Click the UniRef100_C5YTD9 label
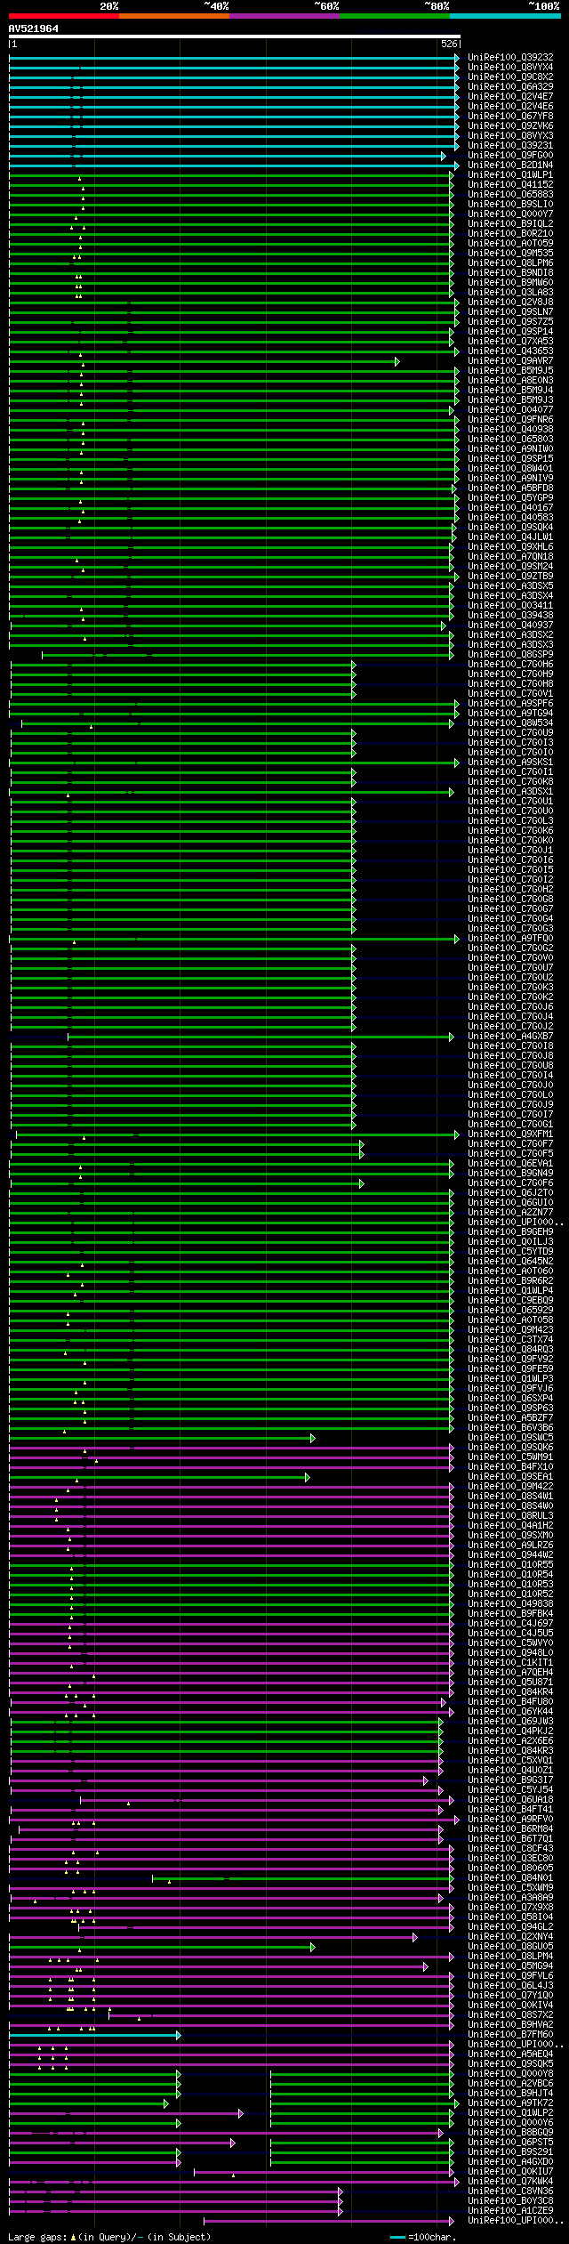 coord(510,1252)
